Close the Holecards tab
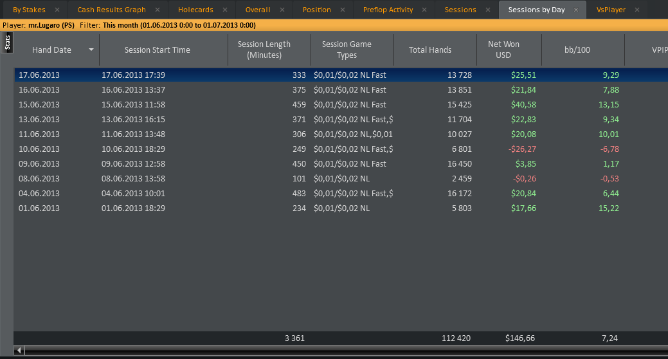The image size is (668, 359). (225, 10)
